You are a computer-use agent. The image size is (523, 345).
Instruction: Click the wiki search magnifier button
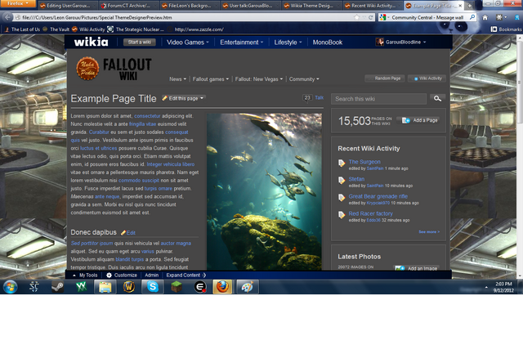pos(437,98)
